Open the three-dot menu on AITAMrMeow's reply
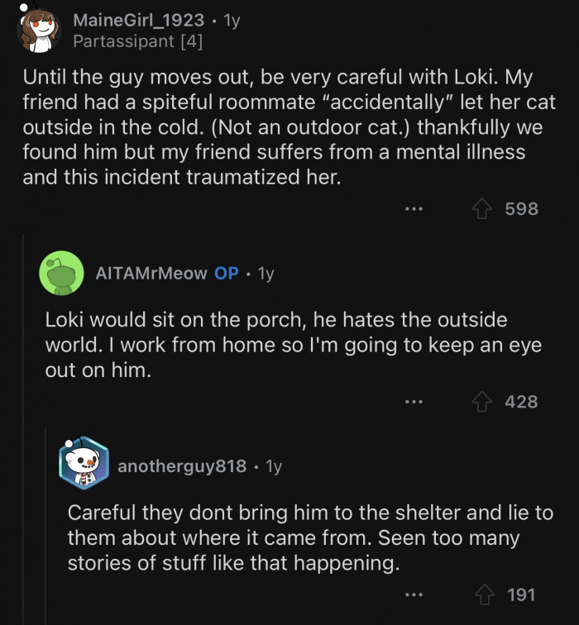 [x=414, y=402]
